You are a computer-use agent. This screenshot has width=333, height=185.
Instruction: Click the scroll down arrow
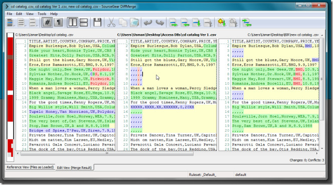(x=322, y=148)
